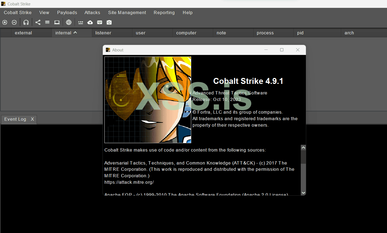
Task: Open the Site Management menu
Action: click(127, 12)
